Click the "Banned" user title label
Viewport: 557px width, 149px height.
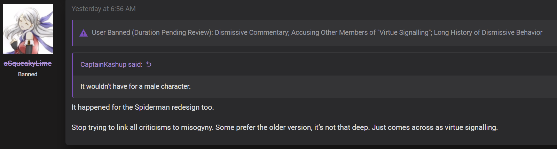point(28,74)
